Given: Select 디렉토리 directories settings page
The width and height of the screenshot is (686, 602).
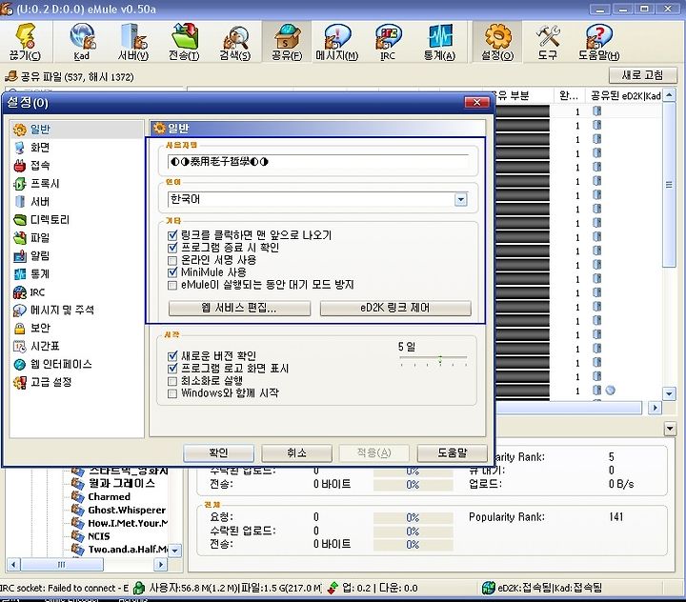Looking at the screenshot, I should (x=42, y=220).
